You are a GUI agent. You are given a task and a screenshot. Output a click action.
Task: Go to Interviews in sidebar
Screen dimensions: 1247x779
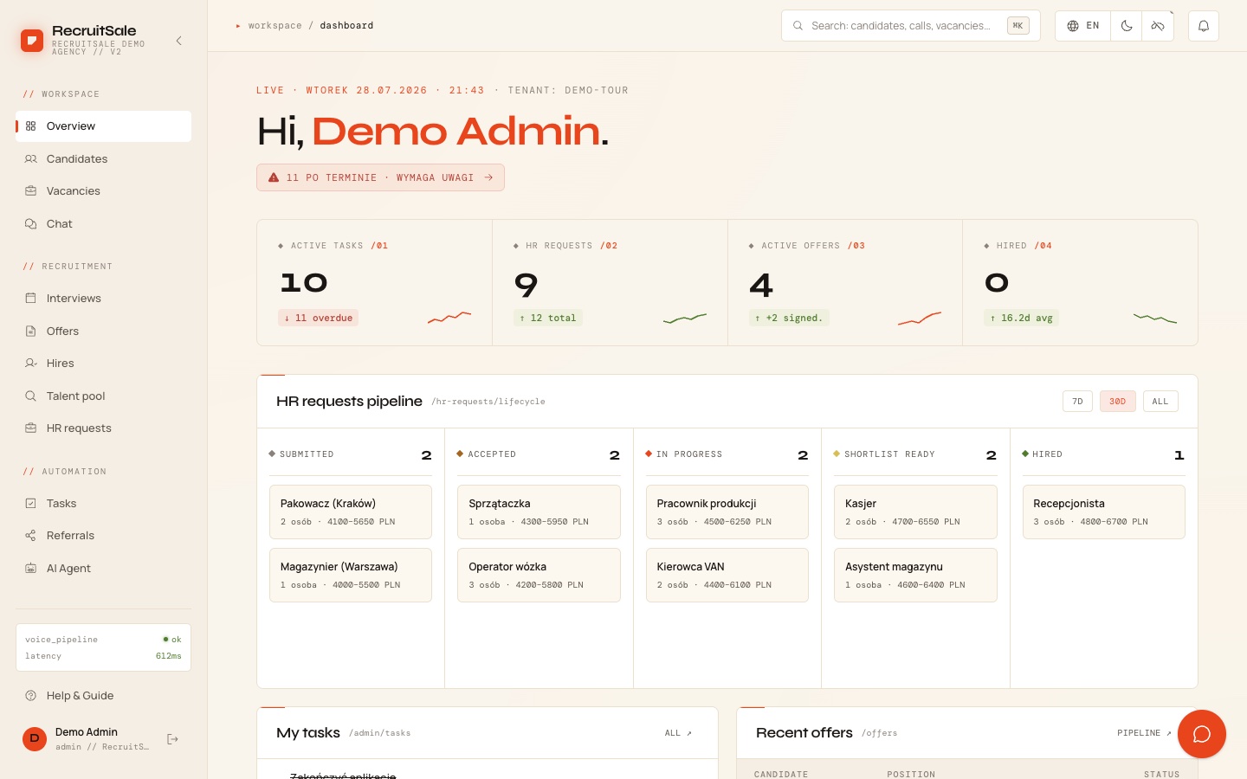103,299
